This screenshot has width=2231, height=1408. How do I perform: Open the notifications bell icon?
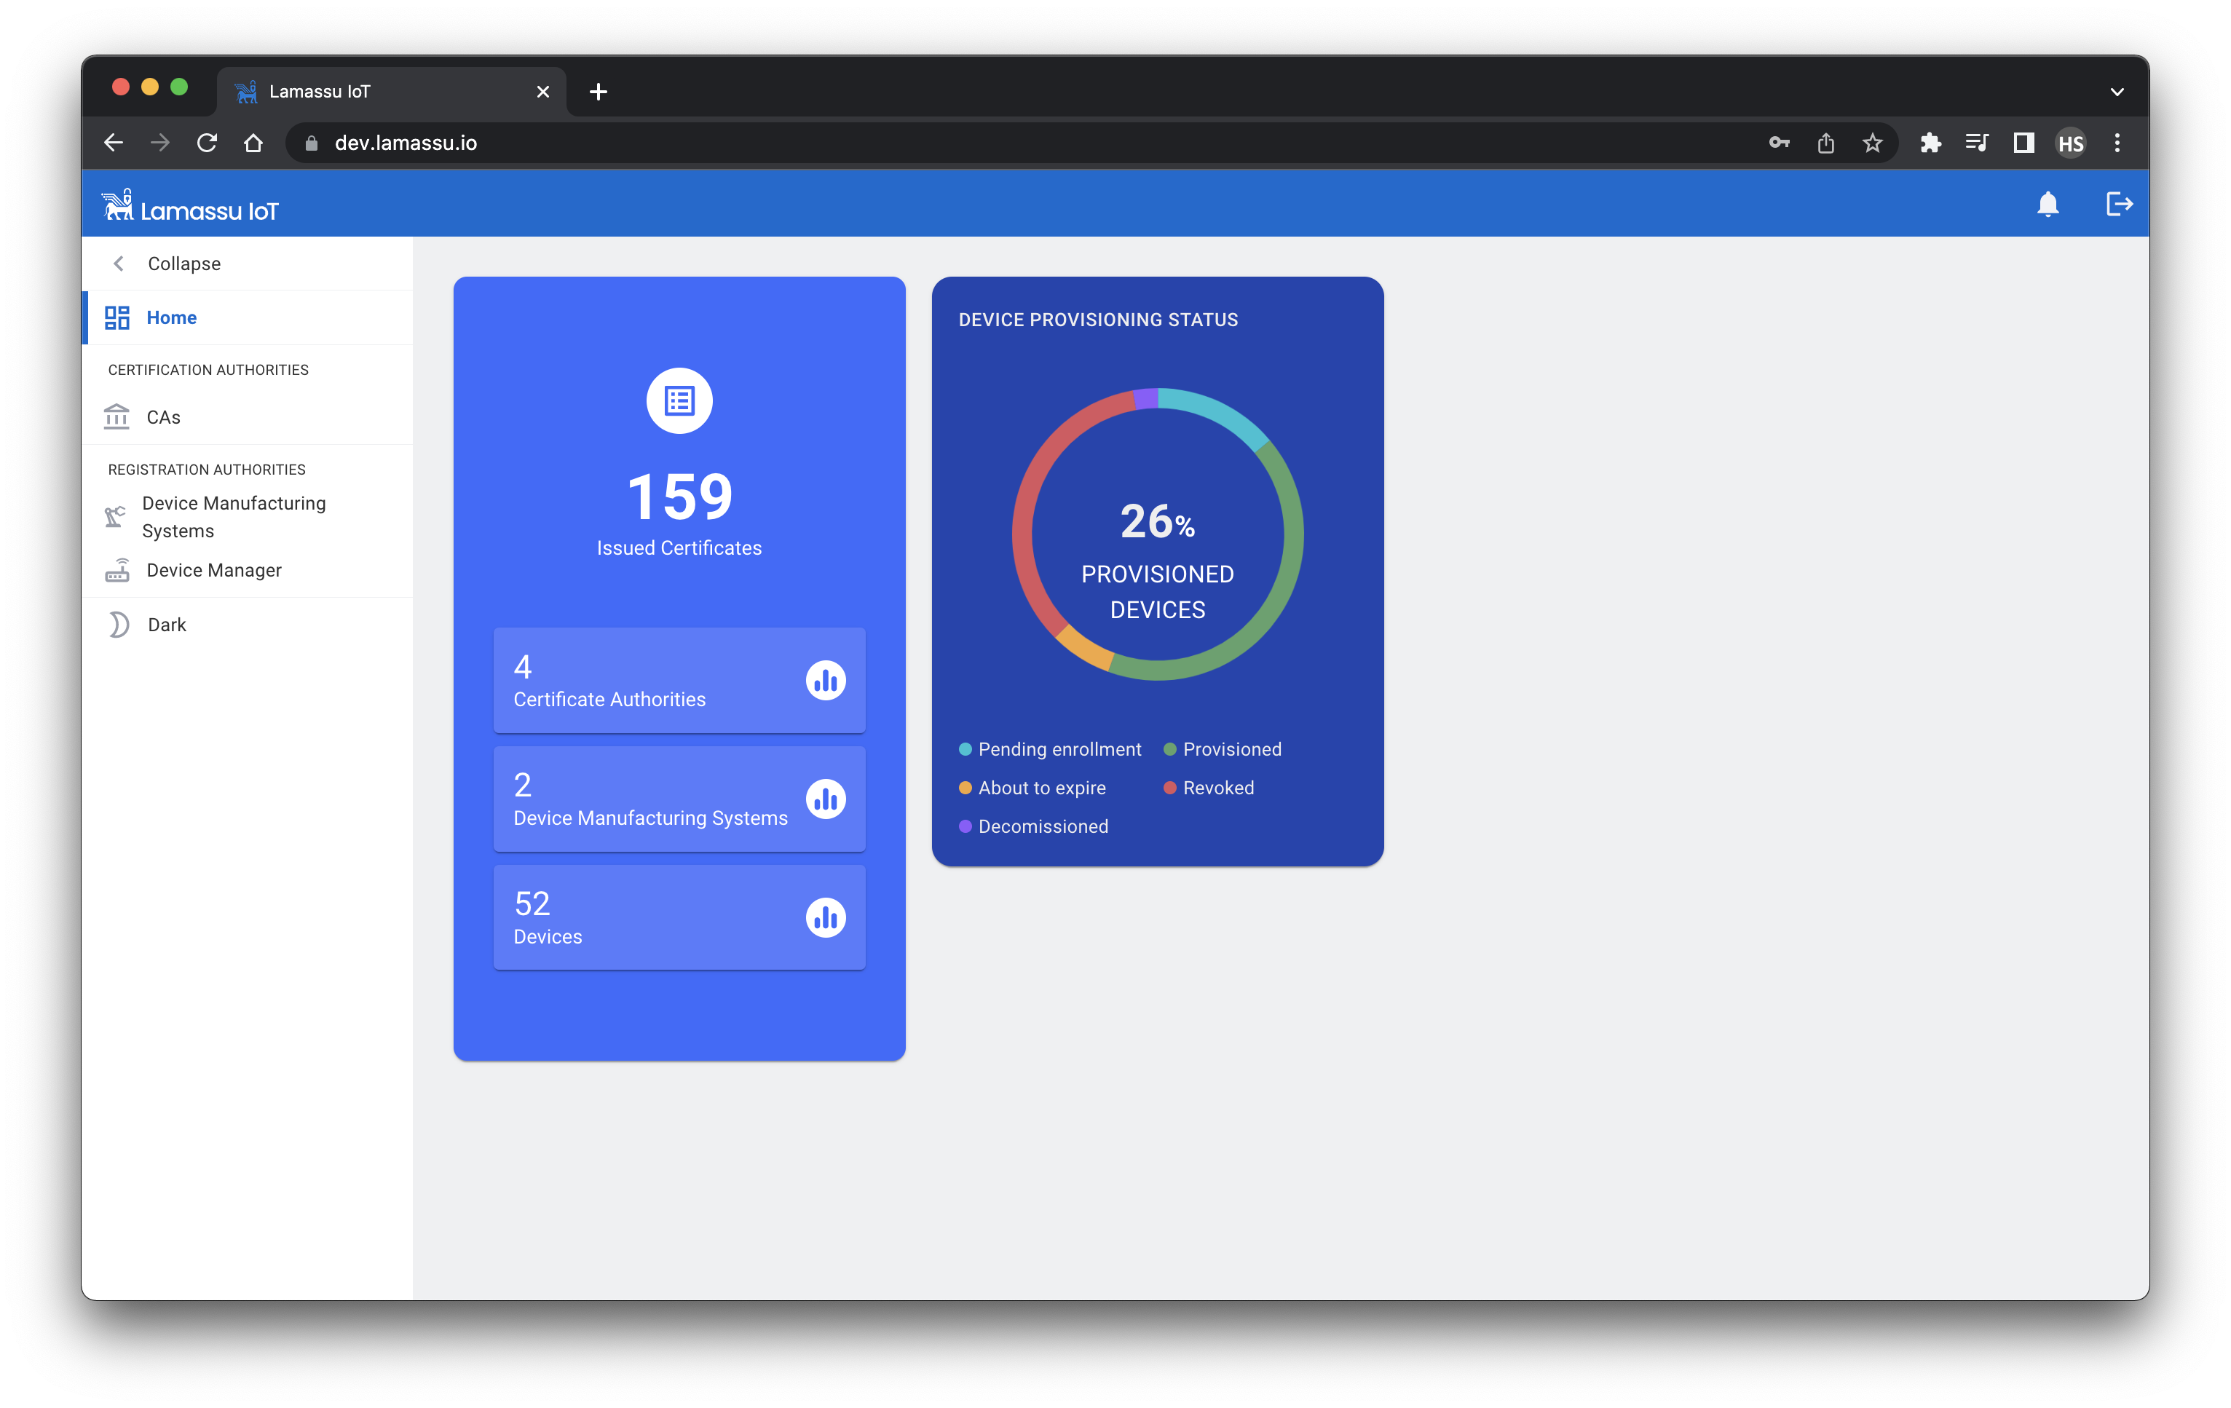tap(2048, 205)
